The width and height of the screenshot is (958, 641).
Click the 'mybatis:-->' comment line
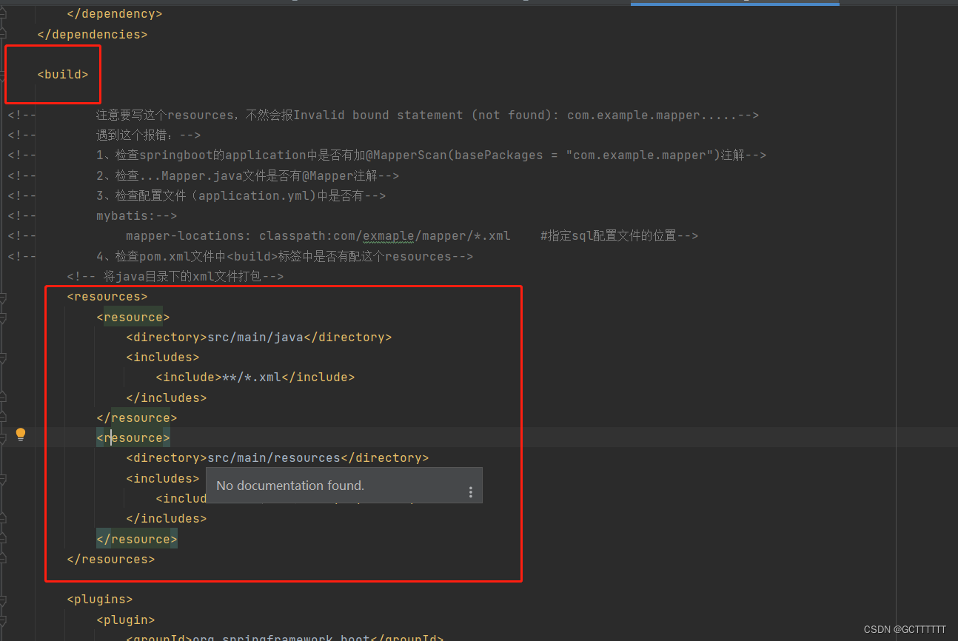(136, 216)
